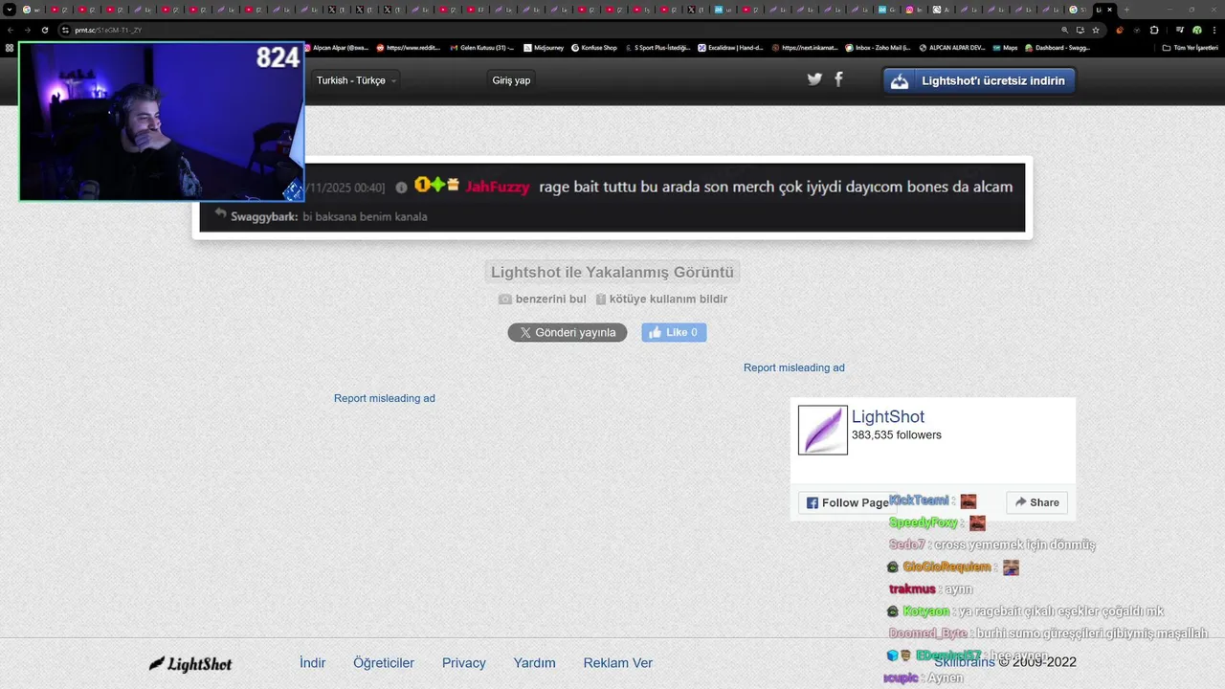This screenshot has width=1225, height=689.
Task: Bookmark this page with the star icon
Action: pos(1096,30)
